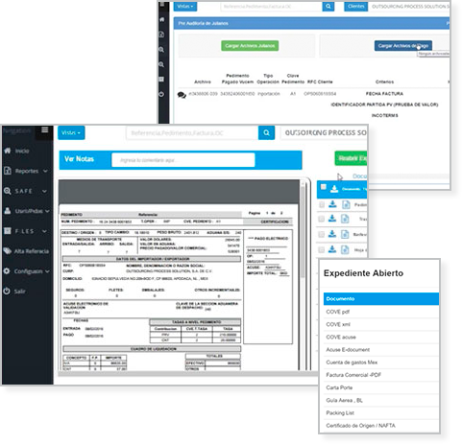Click the power icon beside Salir

[x=7, y=291]
